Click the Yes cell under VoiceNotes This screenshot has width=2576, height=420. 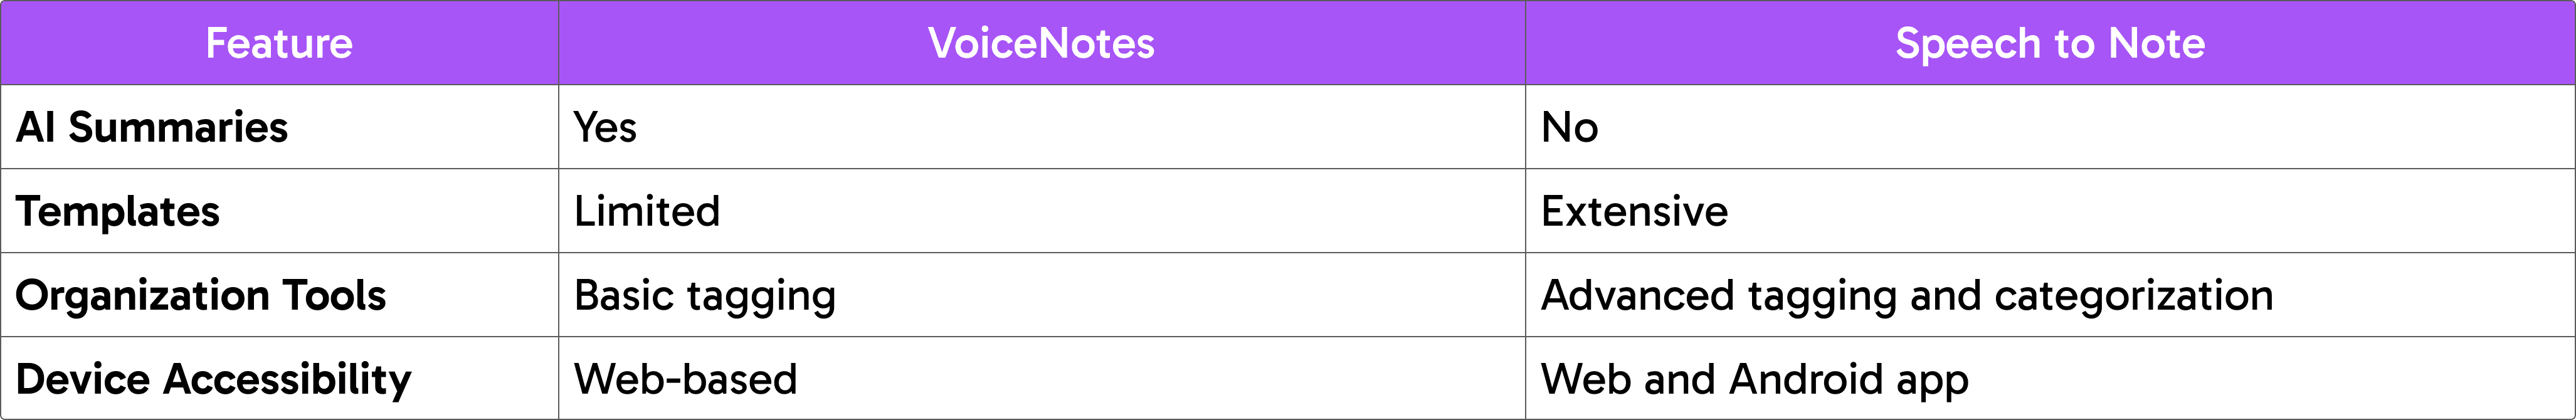(x=605, y=128)
